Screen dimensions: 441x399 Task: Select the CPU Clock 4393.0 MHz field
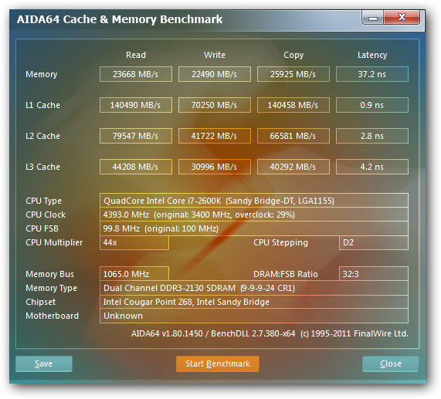[x=253, y=215]
